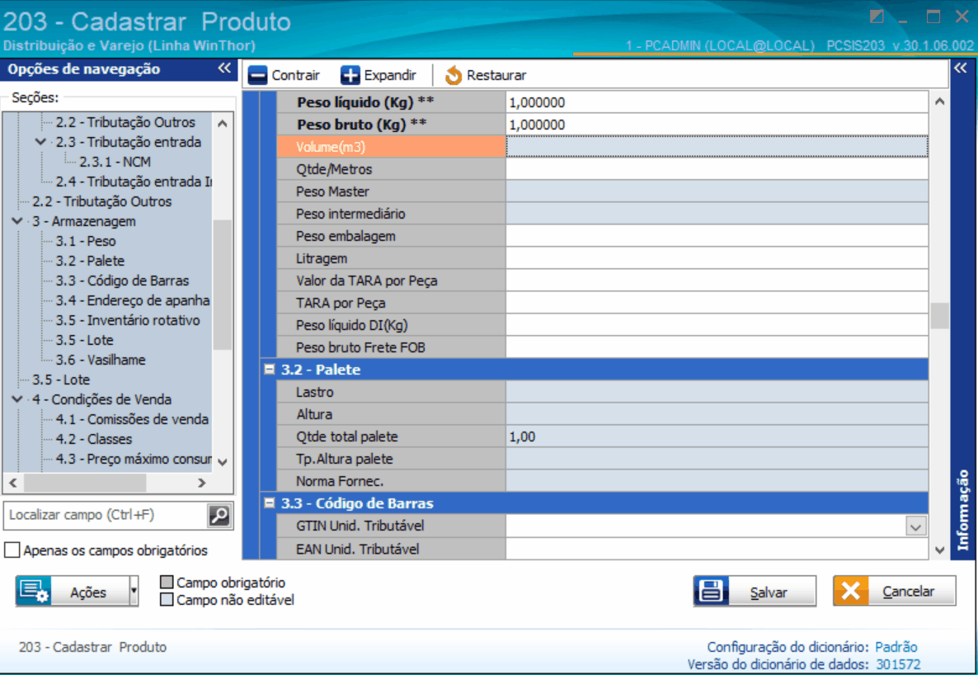Viewport: 978px width, 675px height.
Task: Click the Campo obrigatório legend box
Action: tap(167, 582)
